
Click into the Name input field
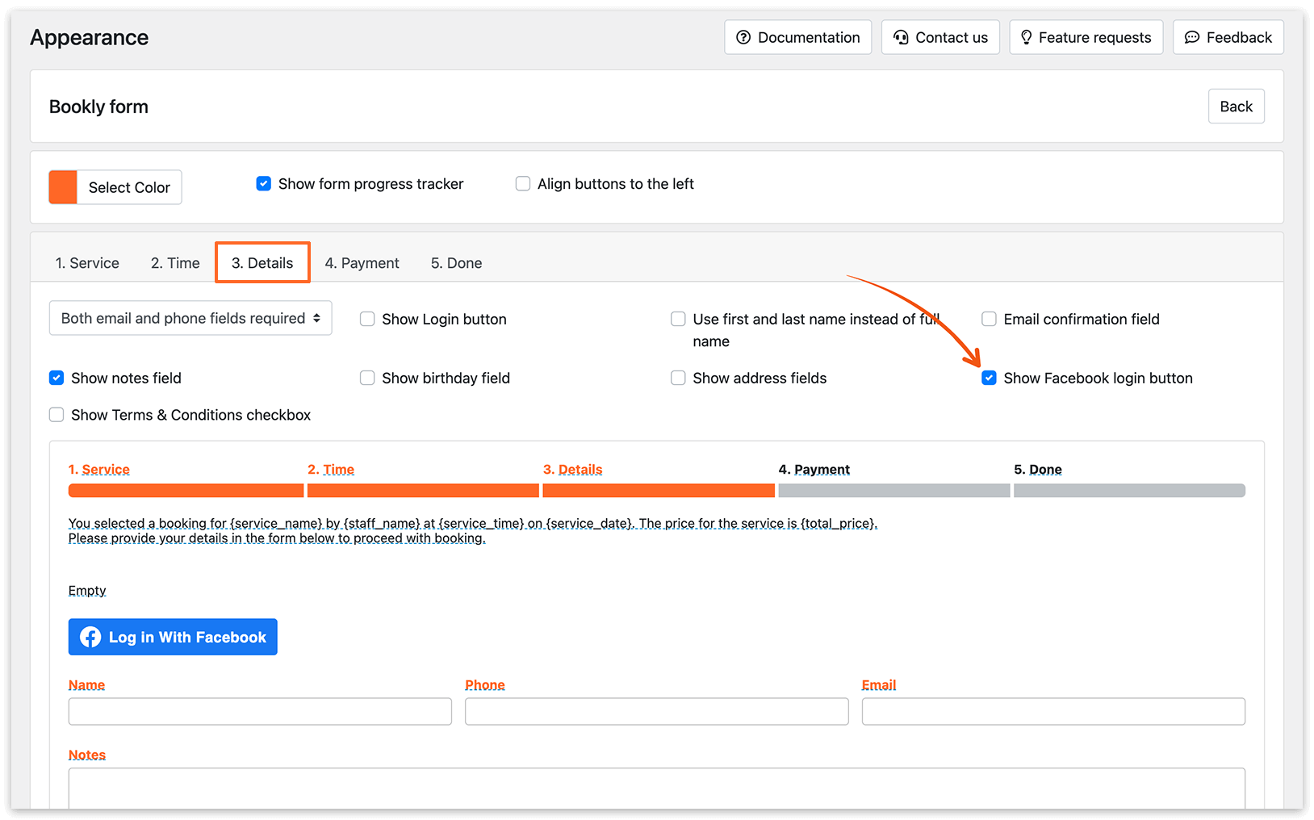pyautogui.click(x=260, y=712)
